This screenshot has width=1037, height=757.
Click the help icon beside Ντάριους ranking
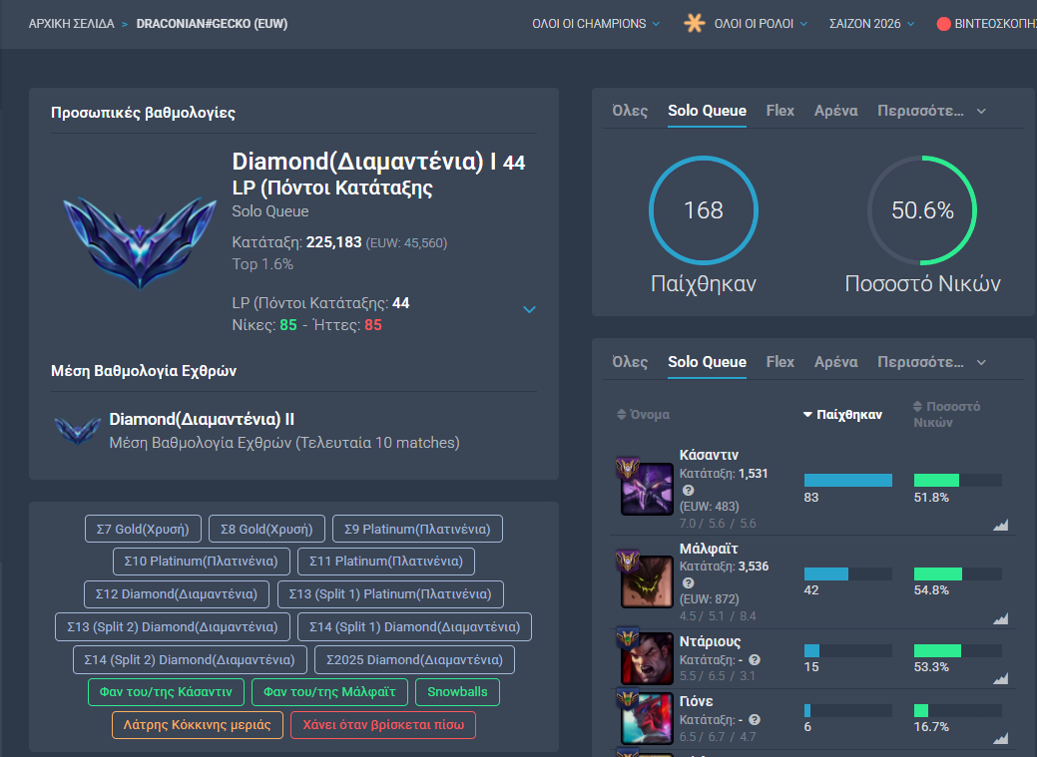click(x=755, y=660)
